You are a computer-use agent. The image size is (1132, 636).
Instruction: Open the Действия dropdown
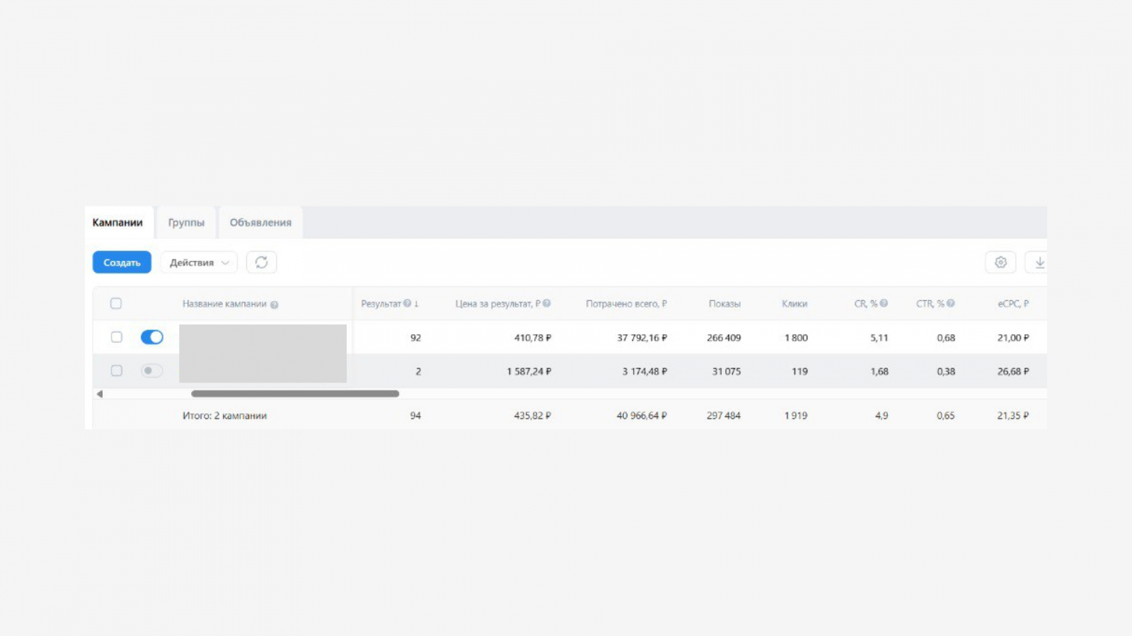pos(199,262)
